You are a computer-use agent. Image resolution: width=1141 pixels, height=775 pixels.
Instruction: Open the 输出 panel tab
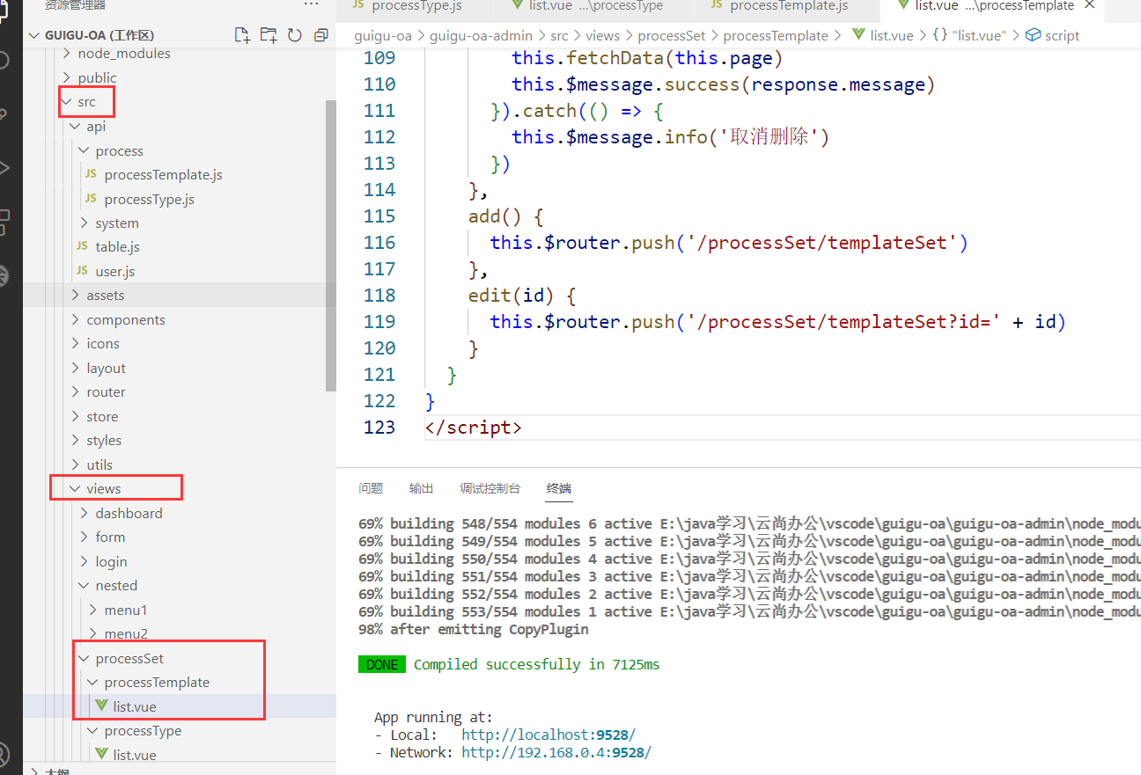click(422, 488)
